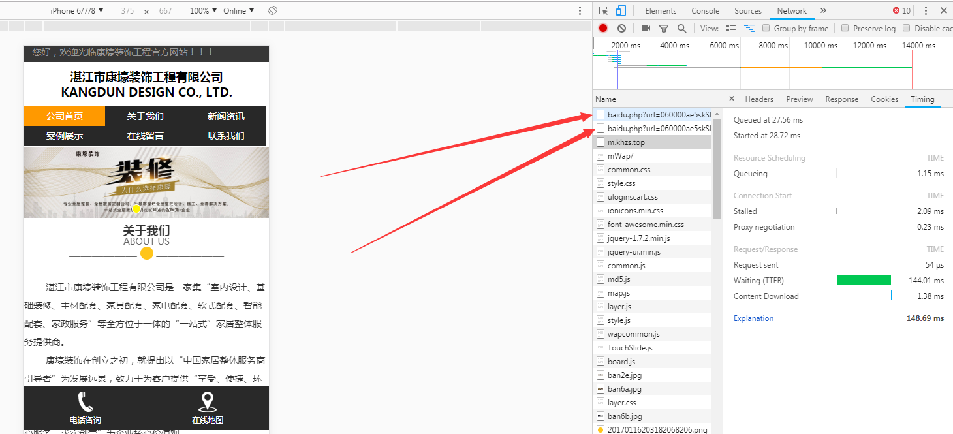The width and height of the screenshot is (953, 434).
Task: Expand the Online throttling dropdown
Action: point(238,10)
